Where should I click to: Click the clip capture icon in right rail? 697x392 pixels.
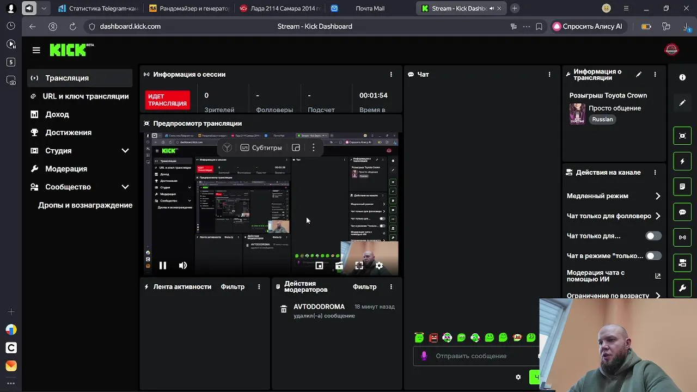coord(682,136)
